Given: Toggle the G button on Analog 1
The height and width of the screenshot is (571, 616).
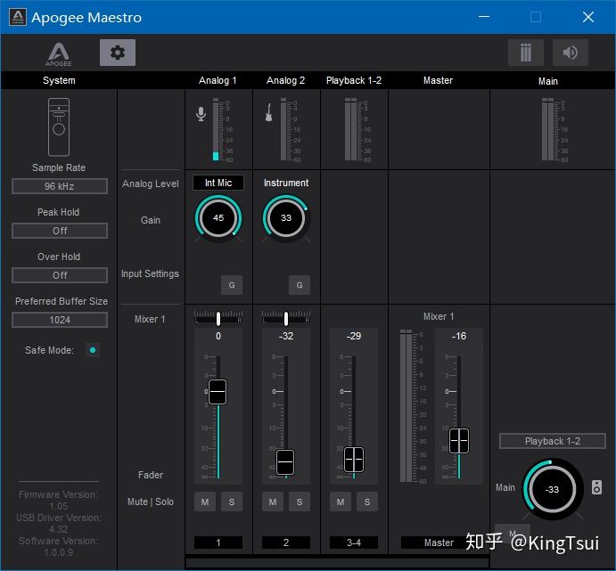Looking at the screenshot, I should coord(231,285).
